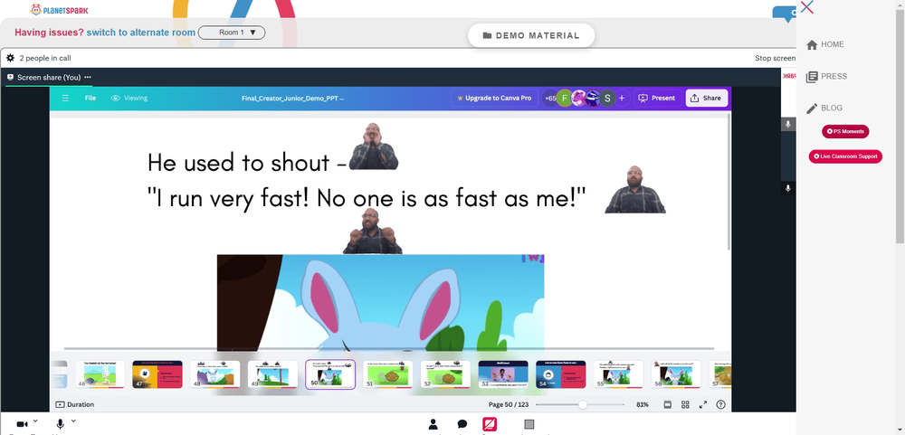The image size is (905, 435).
Task: Select slide thumbnail 53
Action: [503, 374]
